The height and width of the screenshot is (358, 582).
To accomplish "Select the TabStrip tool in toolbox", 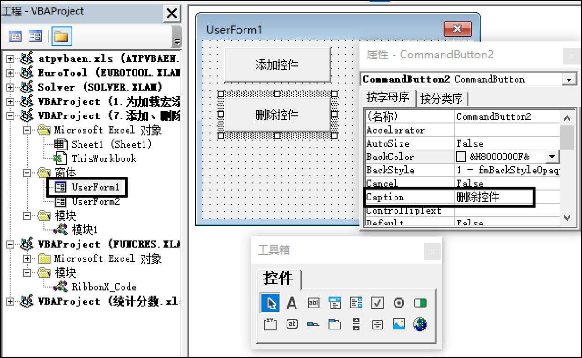I will click(313, 324).
